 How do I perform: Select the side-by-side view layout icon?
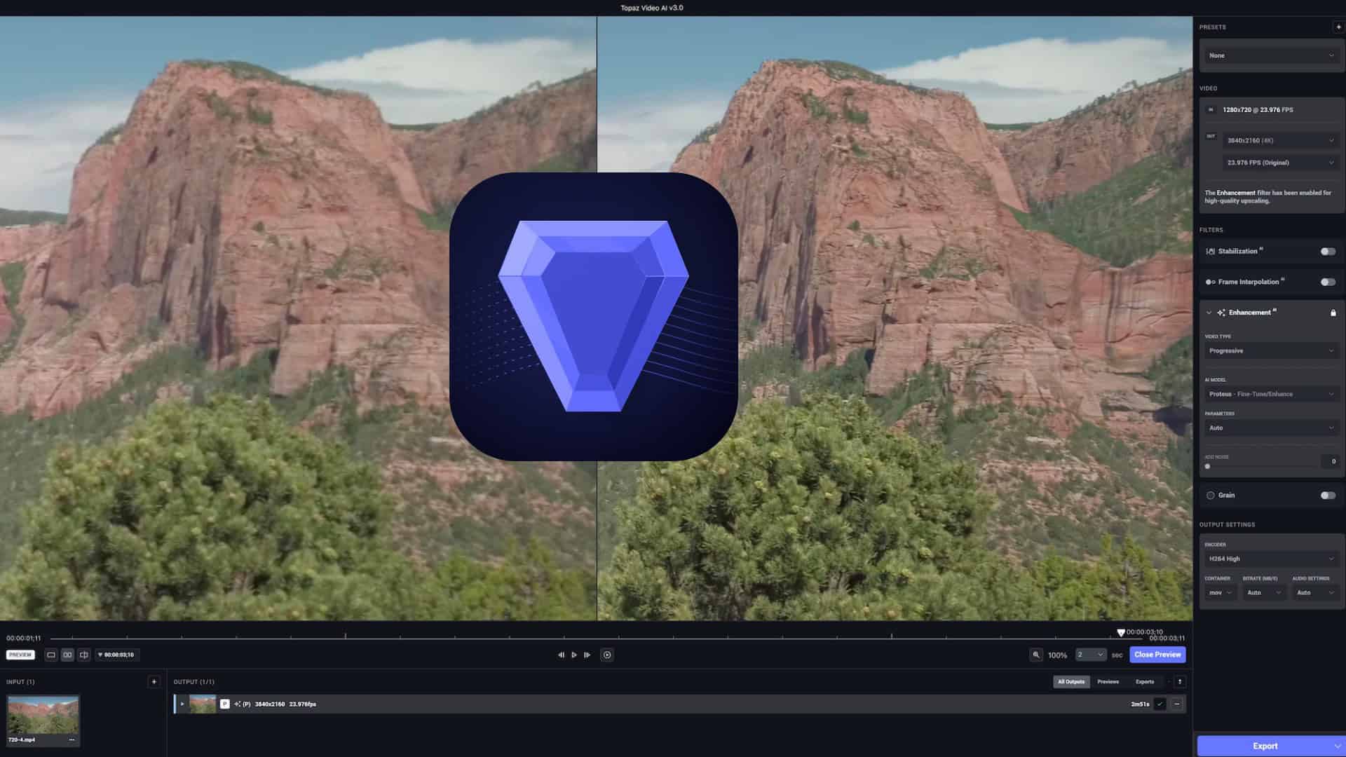click(x=67, y=655)
